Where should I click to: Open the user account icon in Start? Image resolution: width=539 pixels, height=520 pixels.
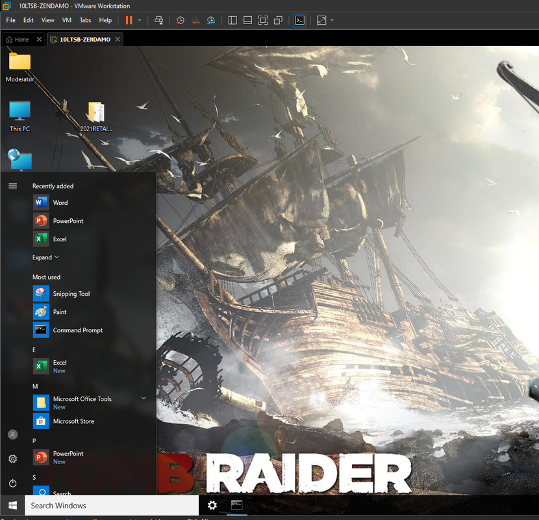coord(13,434)
